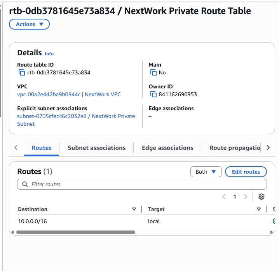
Task: Click the Edit routes button
Action: [x=246, y=172]
